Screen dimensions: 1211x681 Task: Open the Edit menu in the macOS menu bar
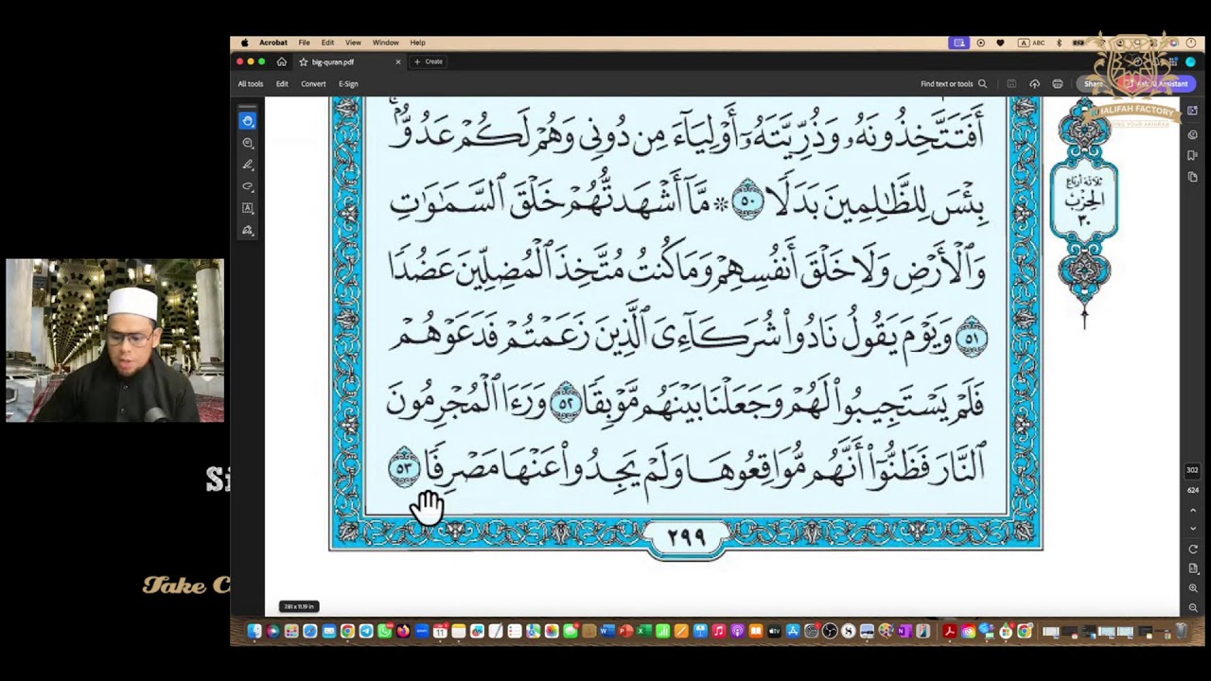click(x=327, y=43)
